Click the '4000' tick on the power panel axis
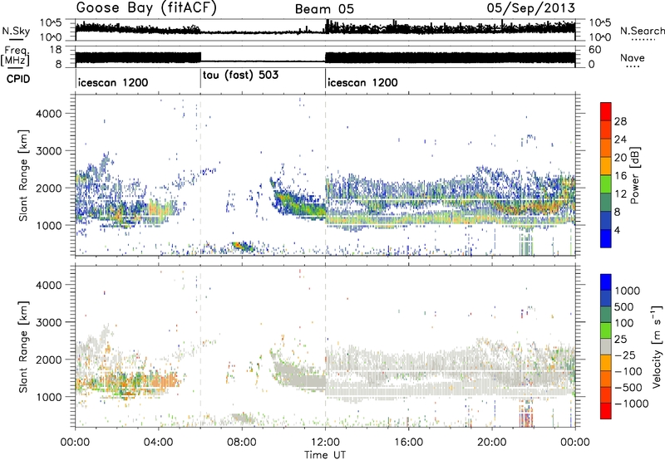This screenshot has width=665, height=460. click(49, 114)
